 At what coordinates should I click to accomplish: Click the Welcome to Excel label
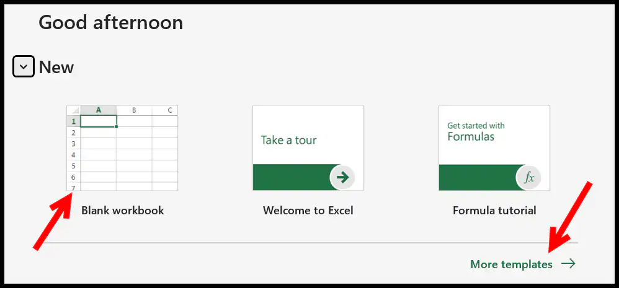coord(308,211)
